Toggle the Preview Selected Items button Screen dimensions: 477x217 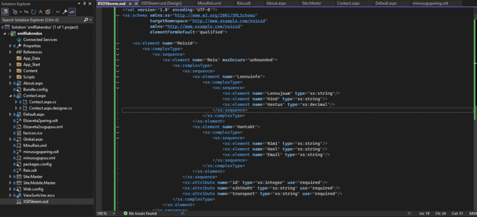click(72, 12)
